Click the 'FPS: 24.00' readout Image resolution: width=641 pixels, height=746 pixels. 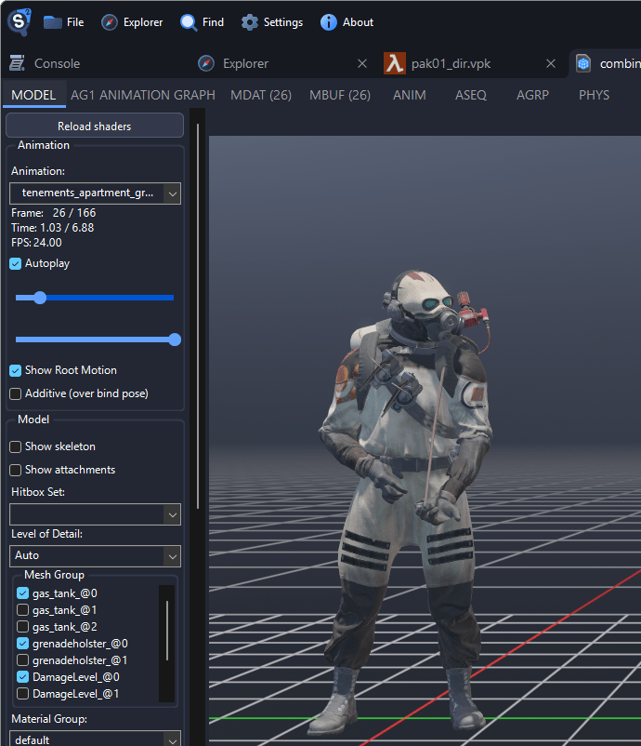(36, 242)
